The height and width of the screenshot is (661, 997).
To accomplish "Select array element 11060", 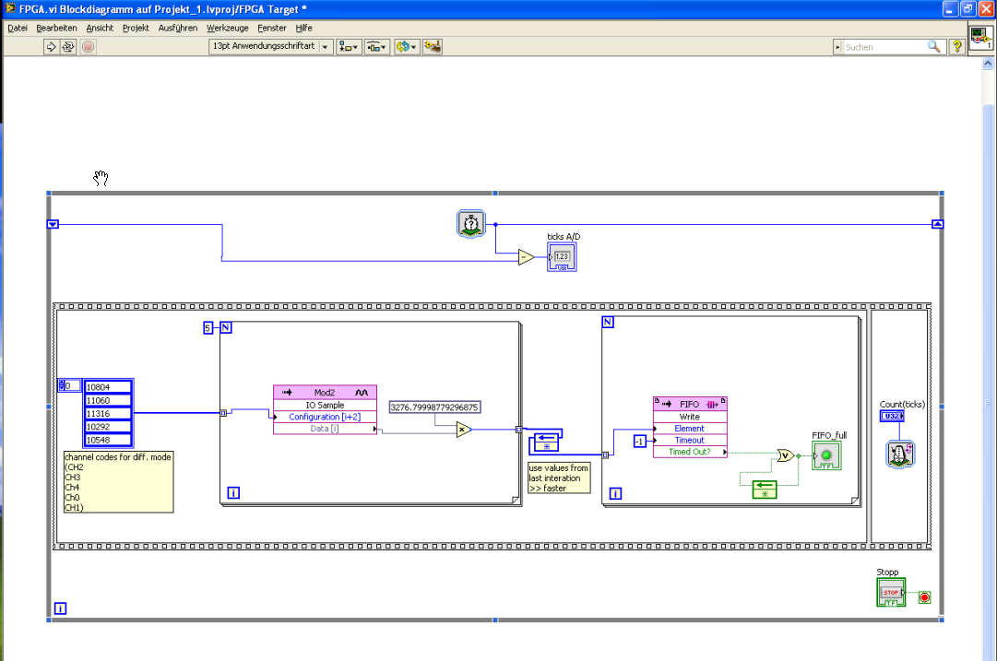I will coord(108,400).
